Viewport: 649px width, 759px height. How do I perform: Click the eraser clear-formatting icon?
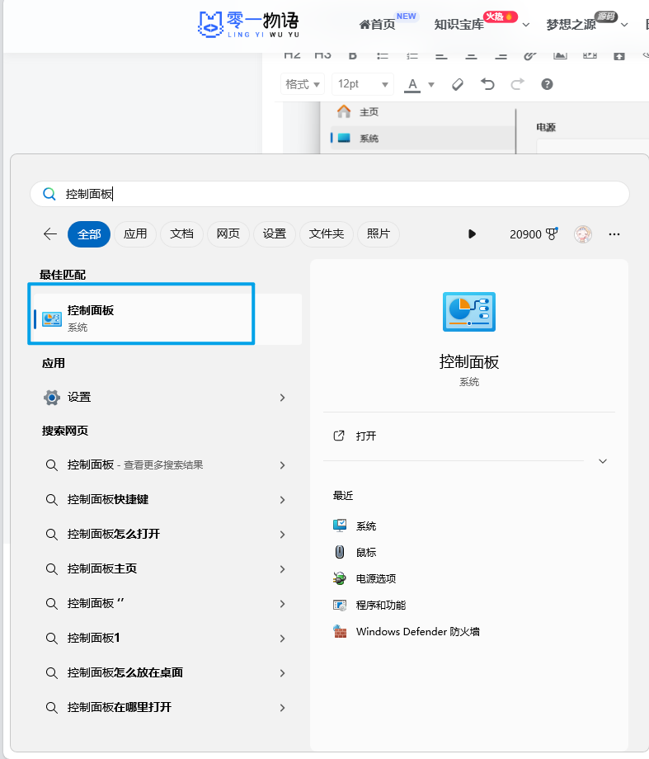pyautogui.click(x=459, y=84)
